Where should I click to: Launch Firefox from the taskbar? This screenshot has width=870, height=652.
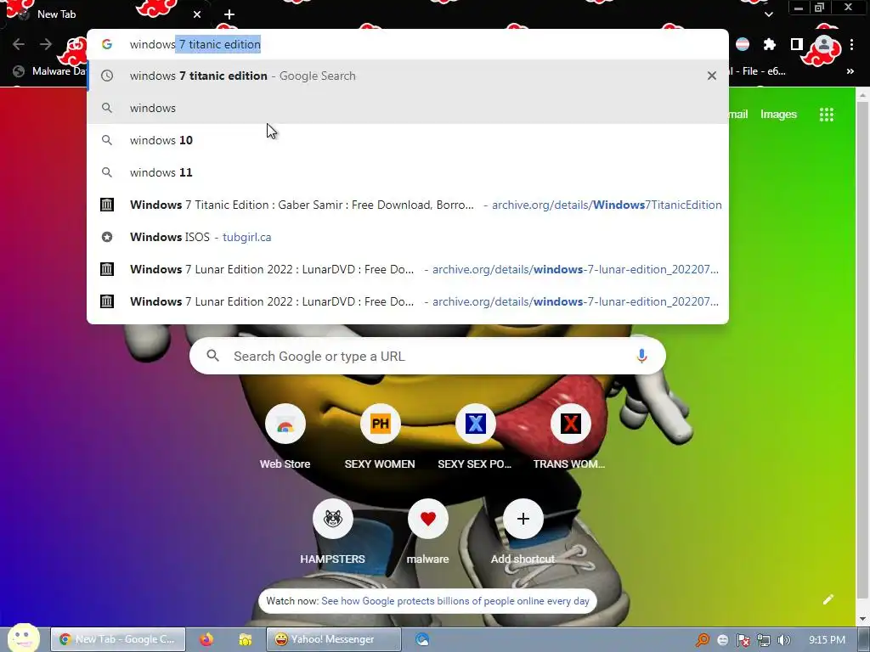point(206,639)
